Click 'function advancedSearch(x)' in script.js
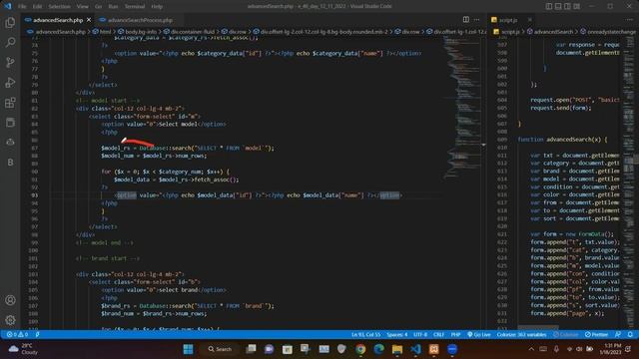Viewport: 639px width, 359px height. (x=562, y=140)
